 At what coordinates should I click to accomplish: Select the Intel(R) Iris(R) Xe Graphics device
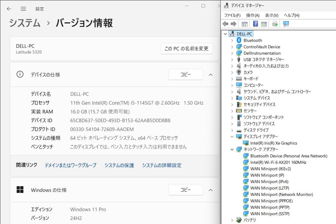(273, 143)
